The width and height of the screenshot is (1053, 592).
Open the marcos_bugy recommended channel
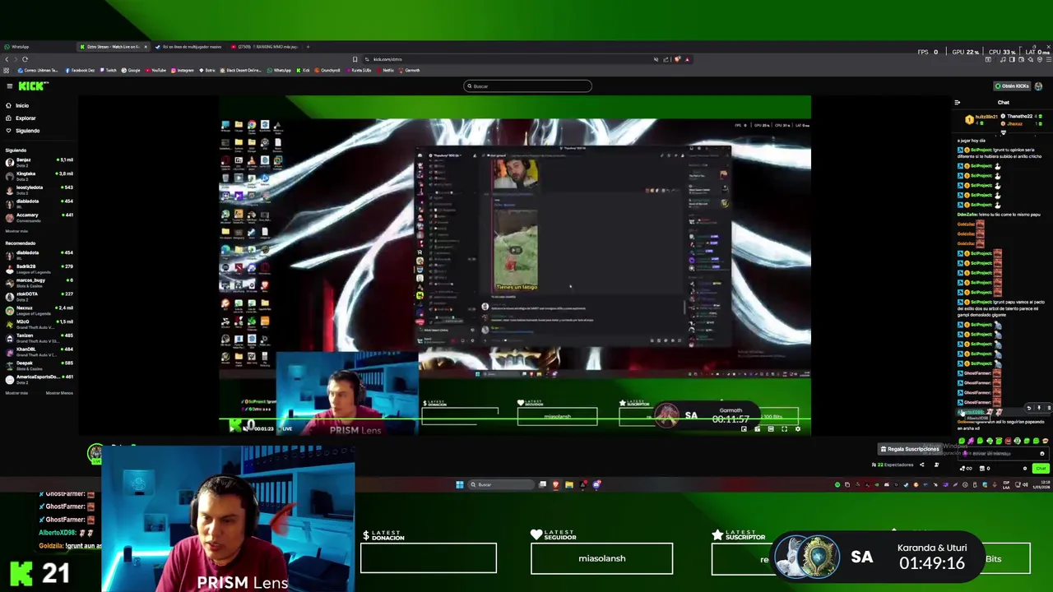[39, 282]
